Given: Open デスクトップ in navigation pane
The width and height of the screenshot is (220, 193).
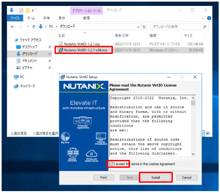Looking at the screenshot, I should click(30, 47).
